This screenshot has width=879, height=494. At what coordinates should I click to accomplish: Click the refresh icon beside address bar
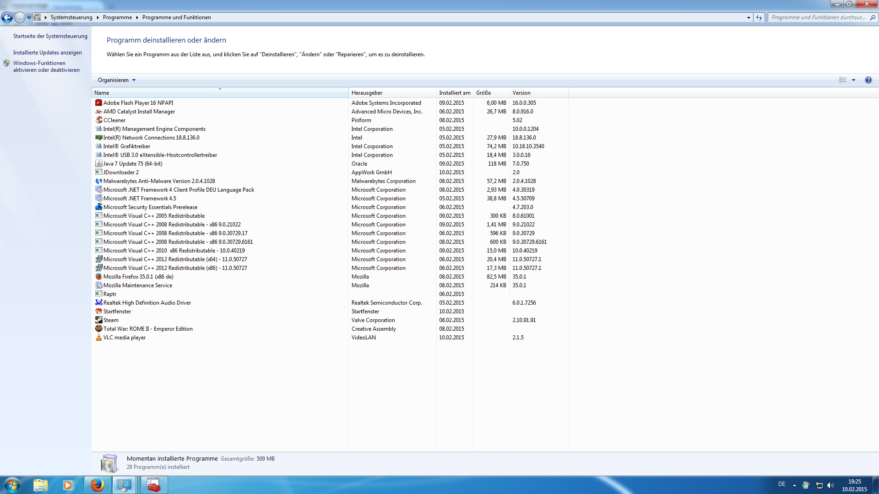[x=759, y=17]
